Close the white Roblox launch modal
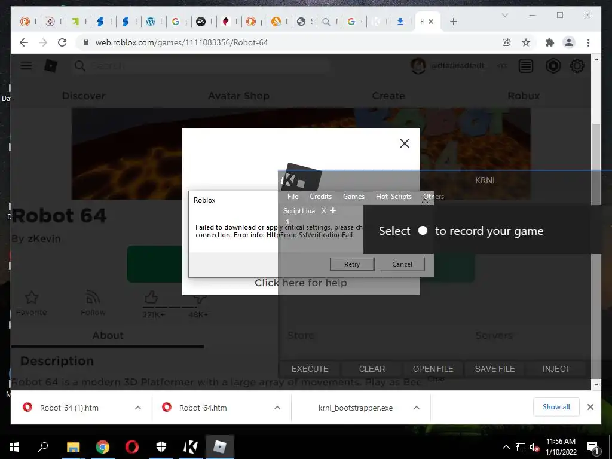Image resolution: width=612 pixels, height=459 pixels. click(x=405, y=143)
